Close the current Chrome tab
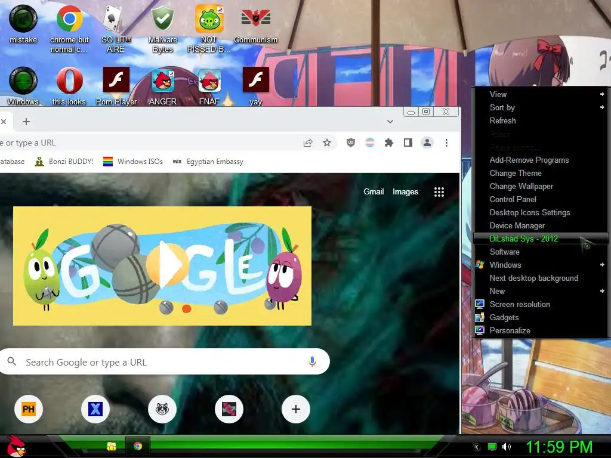The width and height of the screenshot is (611, 458). [4, 122]
